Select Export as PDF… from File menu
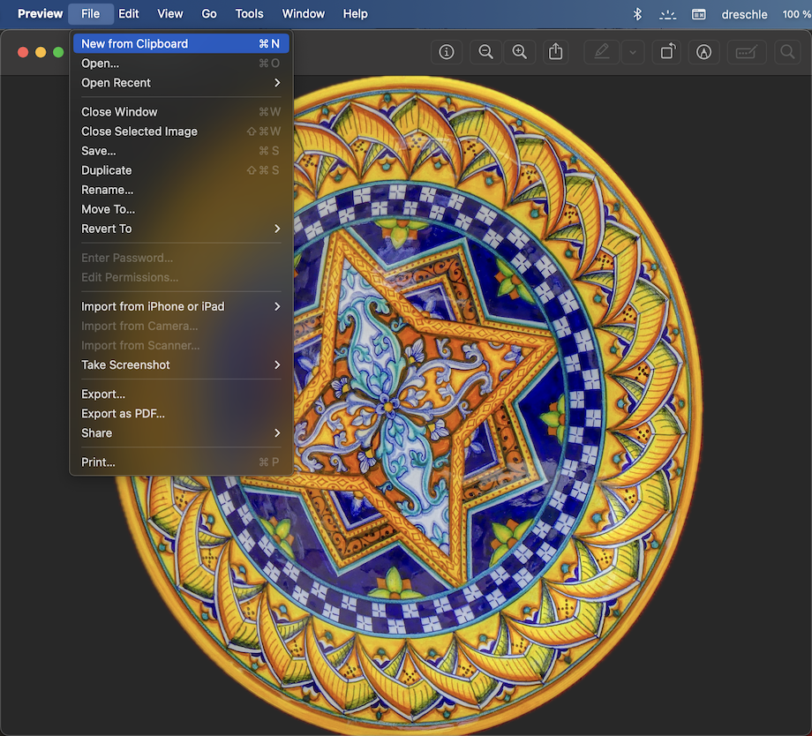The width and height of the screenshot is (812, 736). pos(124,414)
